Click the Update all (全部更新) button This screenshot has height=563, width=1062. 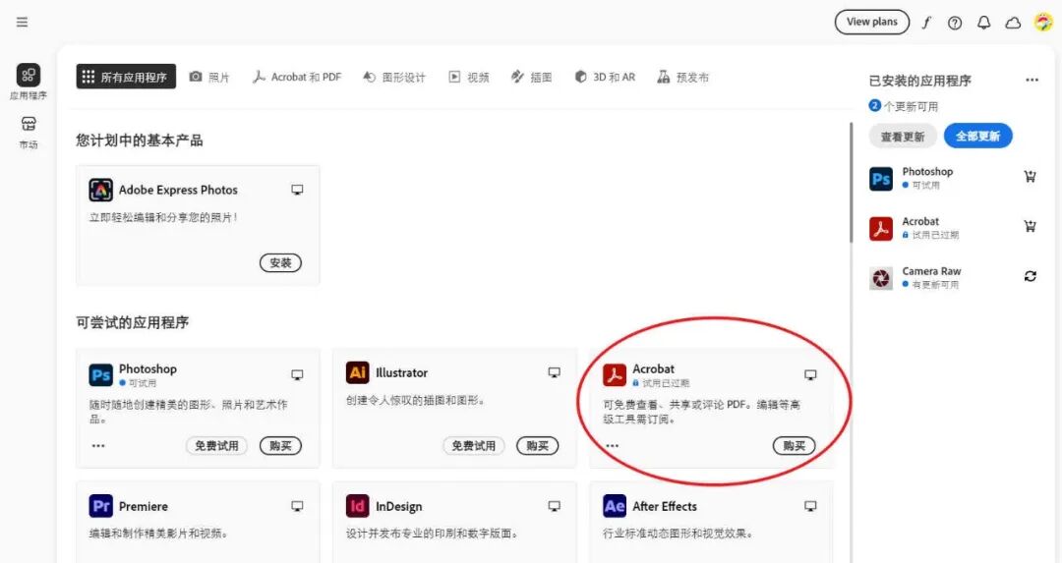978,136
